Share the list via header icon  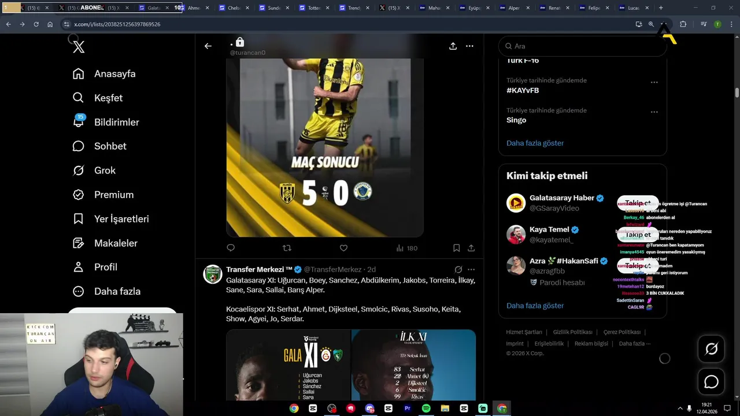click(453, 46)
